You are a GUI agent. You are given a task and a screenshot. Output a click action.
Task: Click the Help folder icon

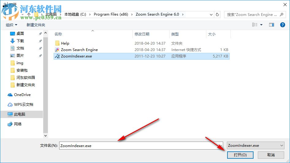57,43
